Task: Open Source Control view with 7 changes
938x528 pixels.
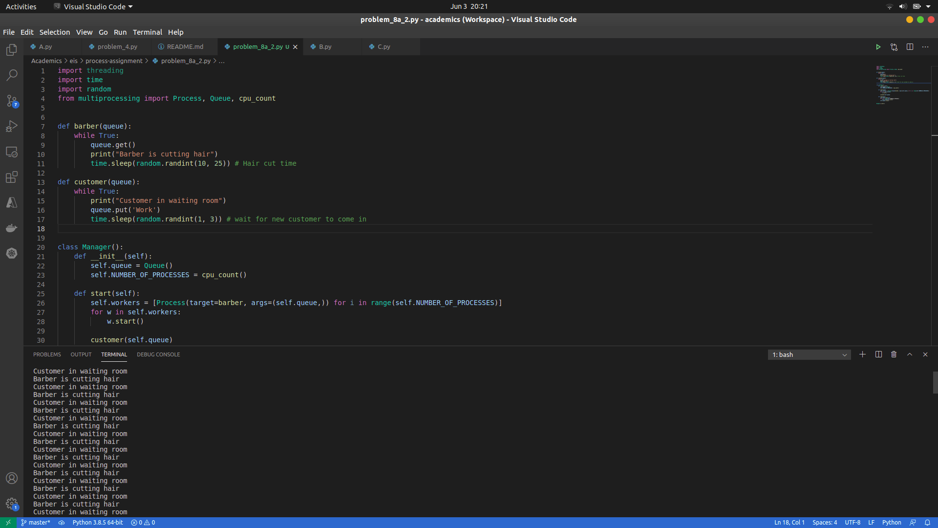Action: click(x=12, y=101)
